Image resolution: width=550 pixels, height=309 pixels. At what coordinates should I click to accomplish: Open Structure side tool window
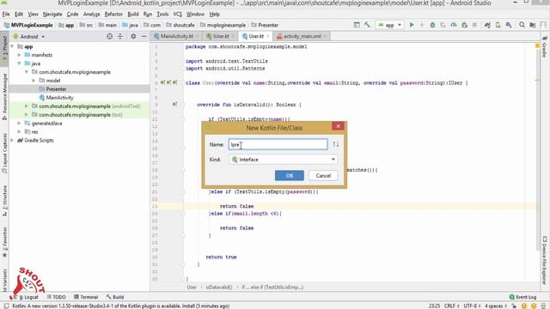tap(4, 201)
